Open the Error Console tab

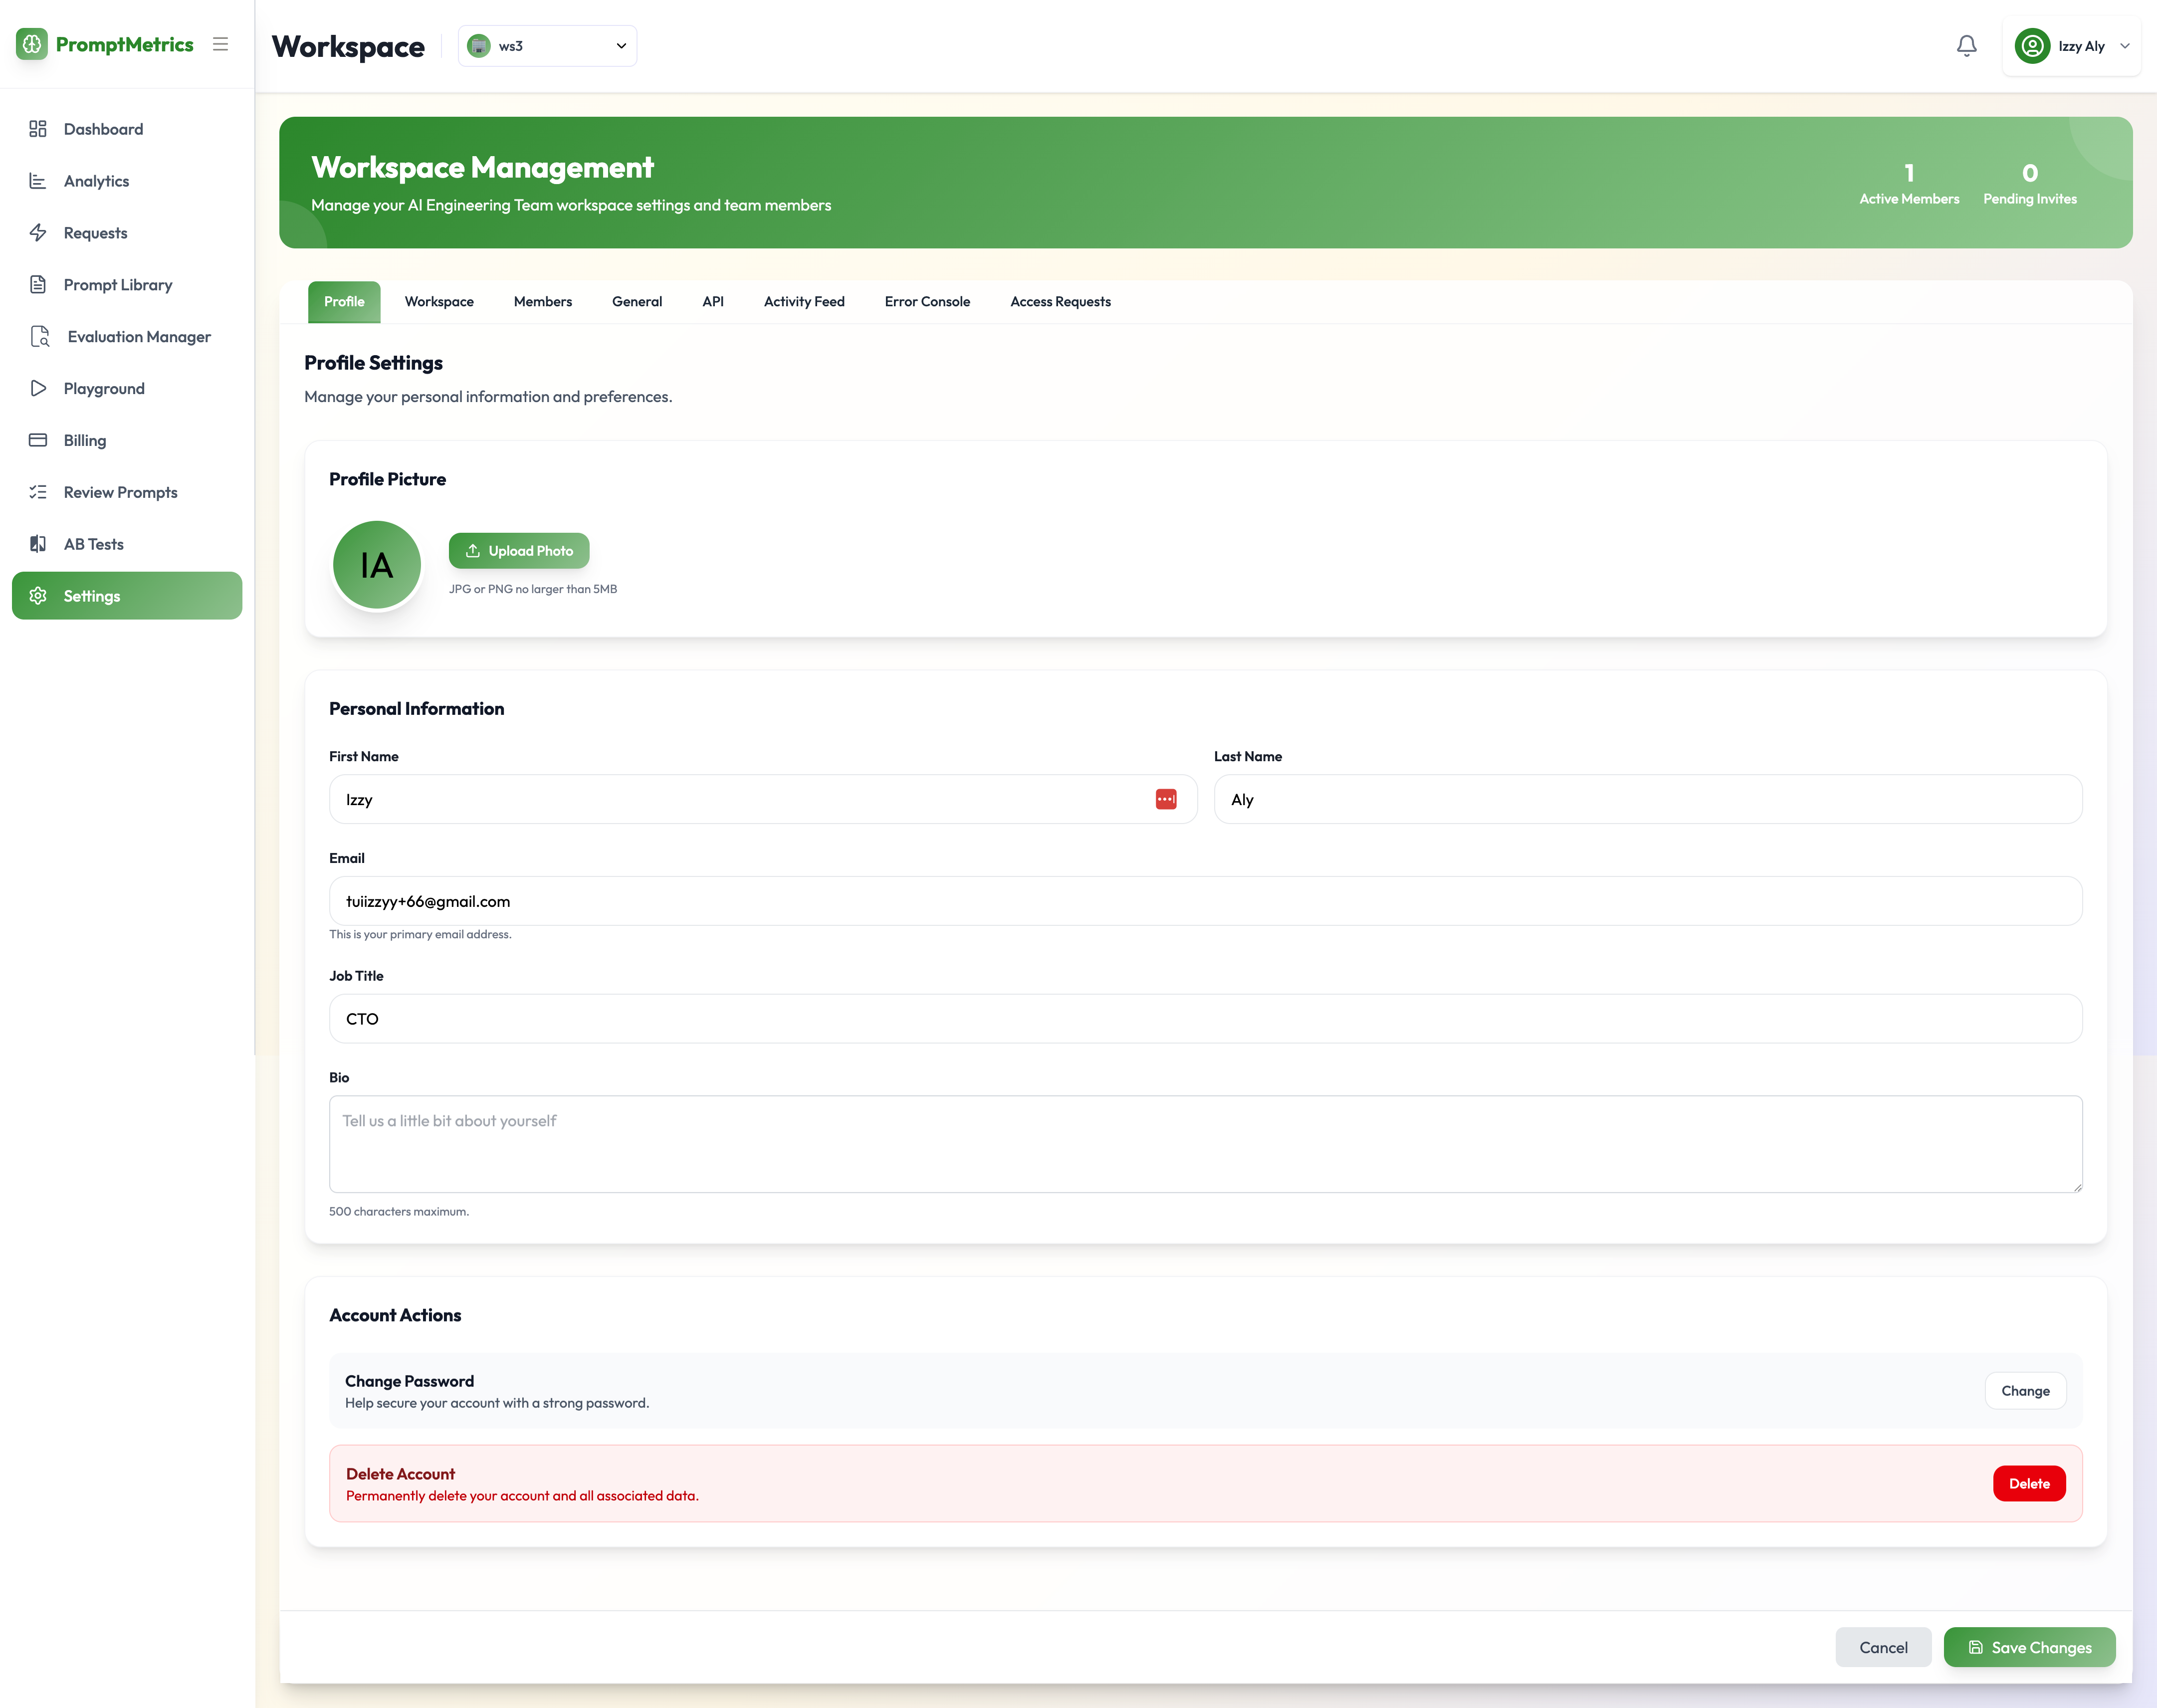tap(927, 302)
